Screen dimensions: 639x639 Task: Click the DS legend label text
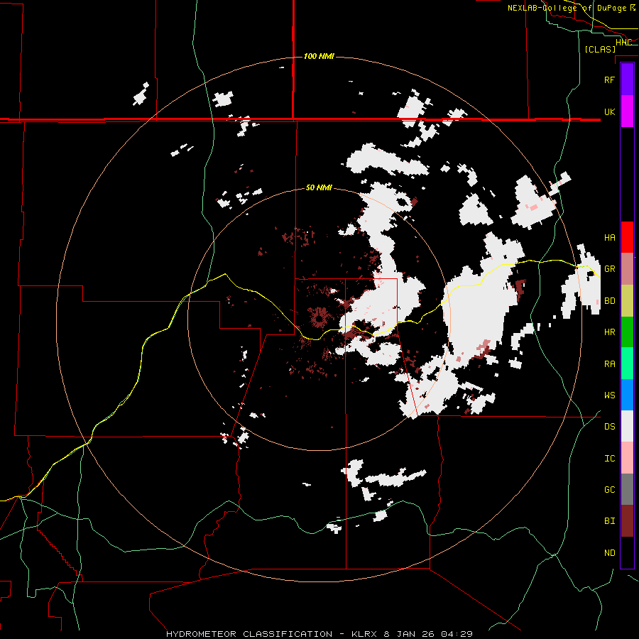pos(609,427)
